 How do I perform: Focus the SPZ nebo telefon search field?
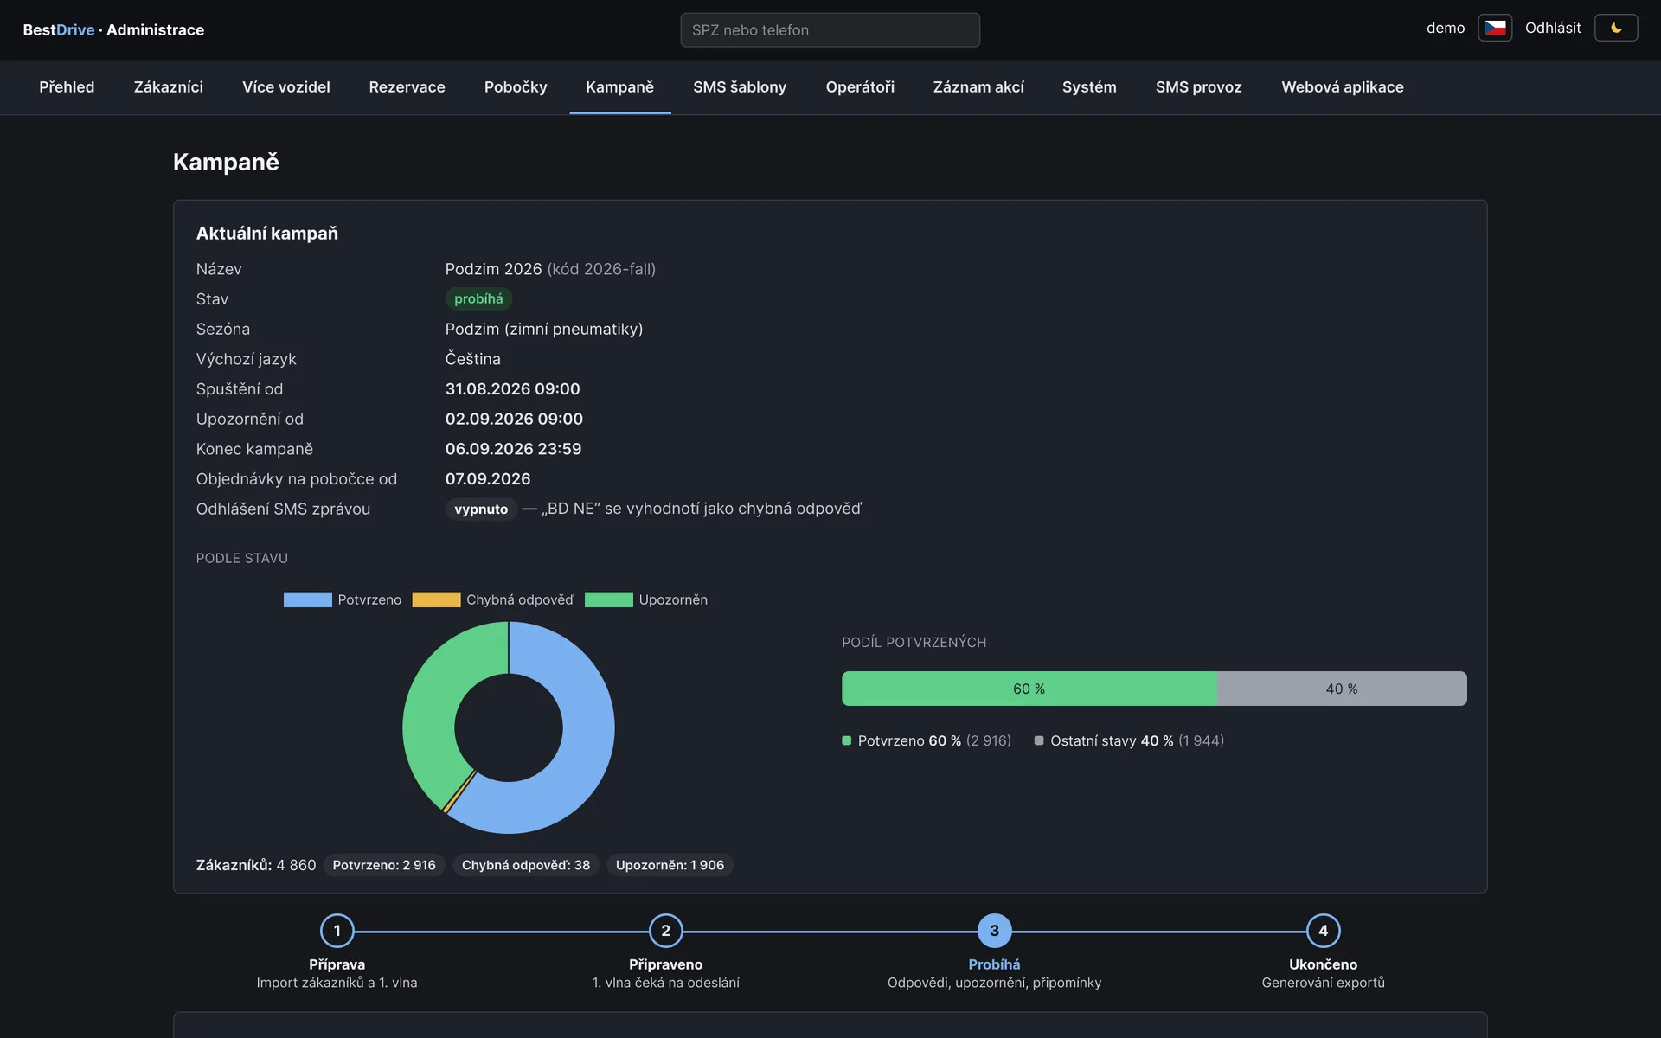point(830,29)
